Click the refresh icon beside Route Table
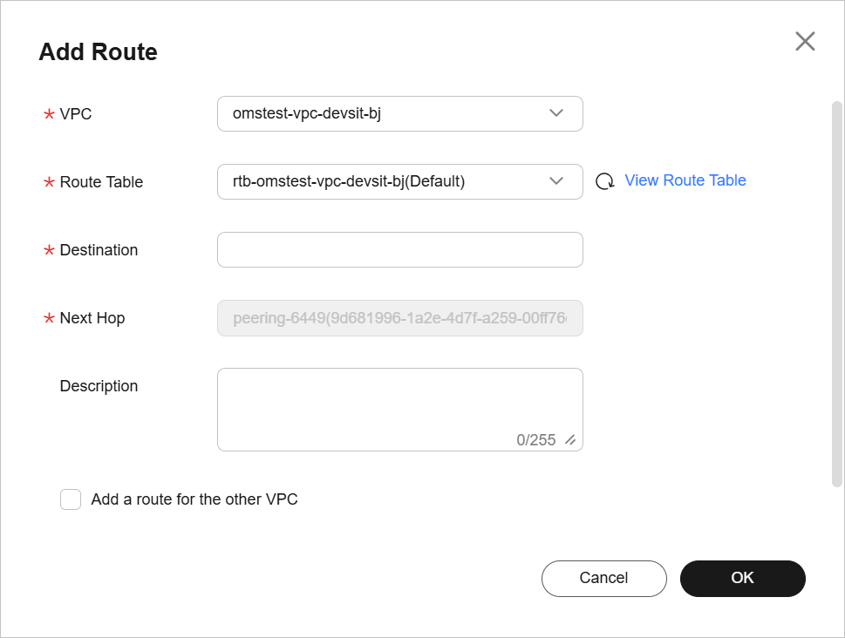This screenshot has width=845, height=638. (604, 181)
